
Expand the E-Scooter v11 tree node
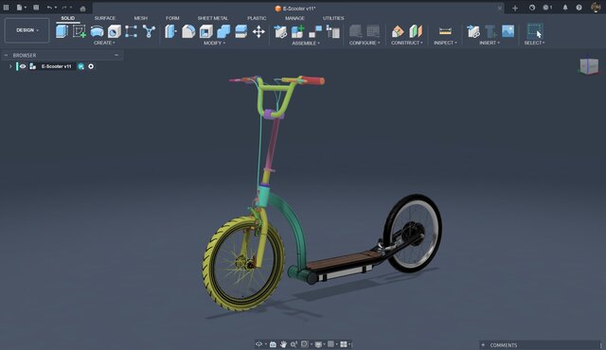[10, 66]
